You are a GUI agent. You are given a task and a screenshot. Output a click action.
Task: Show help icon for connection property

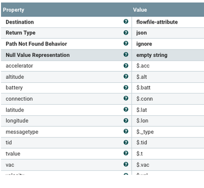tap(126, 98)
